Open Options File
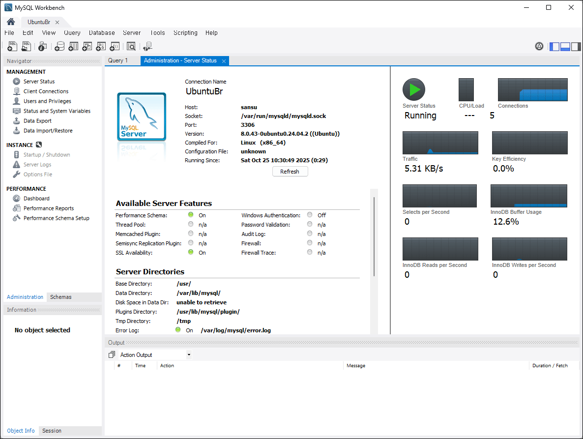This screenshot has height=439, width=583. click(x=37, y=175)
